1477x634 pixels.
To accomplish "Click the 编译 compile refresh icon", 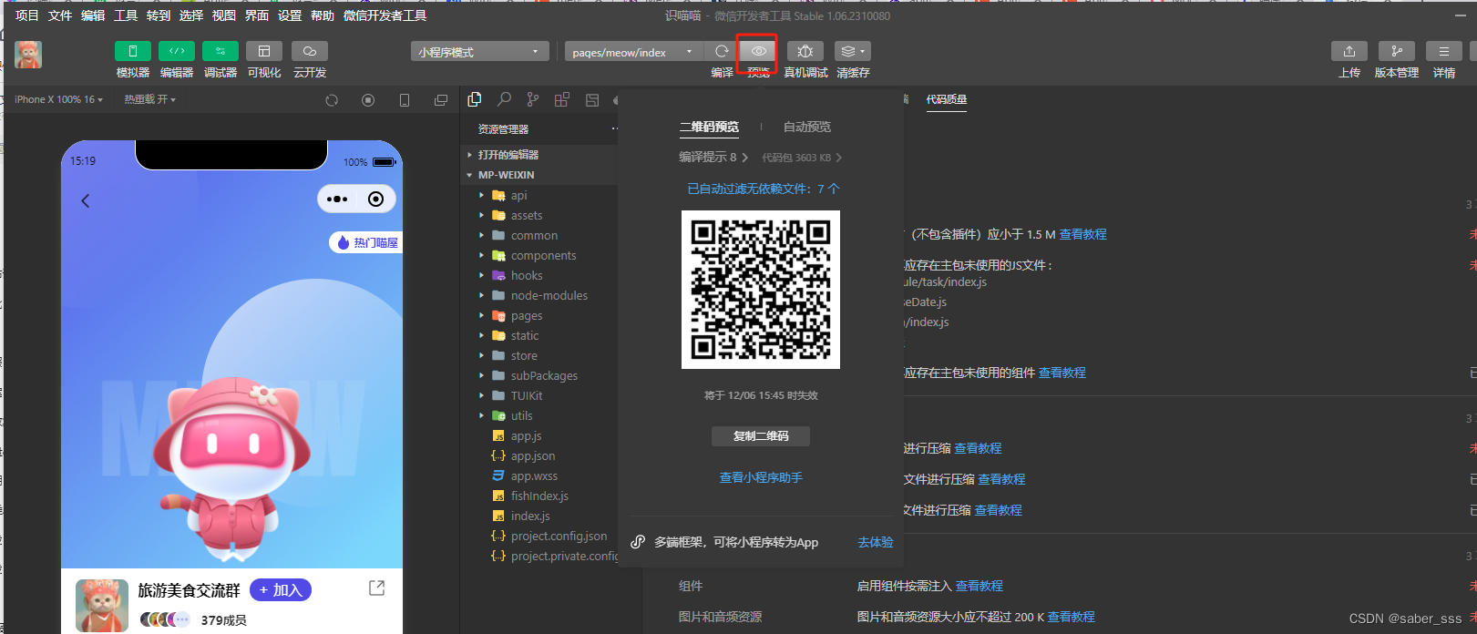I will tap(722, 51).
